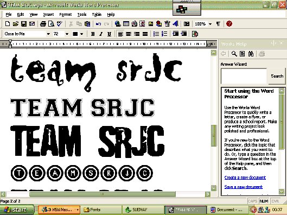Screen dimensions: 287x215
Task: Open the Print Preview icon
Action: coord(51,24)
